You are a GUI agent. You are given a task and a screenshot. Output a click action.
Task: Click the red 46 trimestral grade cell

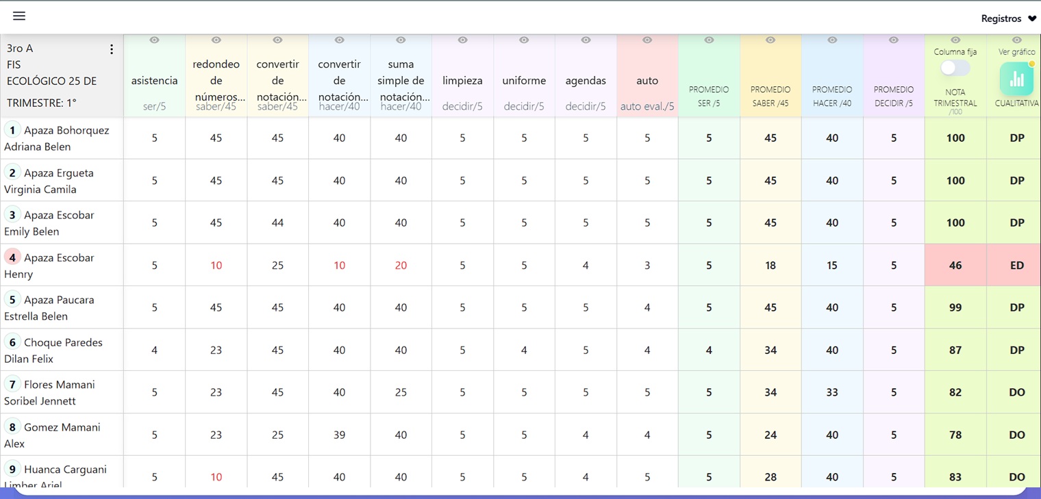coord(955,266)
